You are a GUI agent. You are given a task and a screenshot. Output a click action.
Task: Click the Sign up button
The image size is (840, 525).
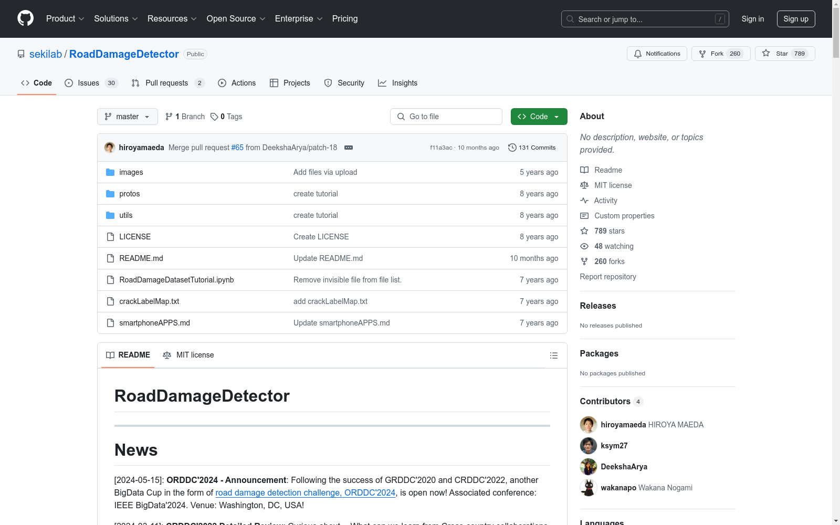point(796,19)
